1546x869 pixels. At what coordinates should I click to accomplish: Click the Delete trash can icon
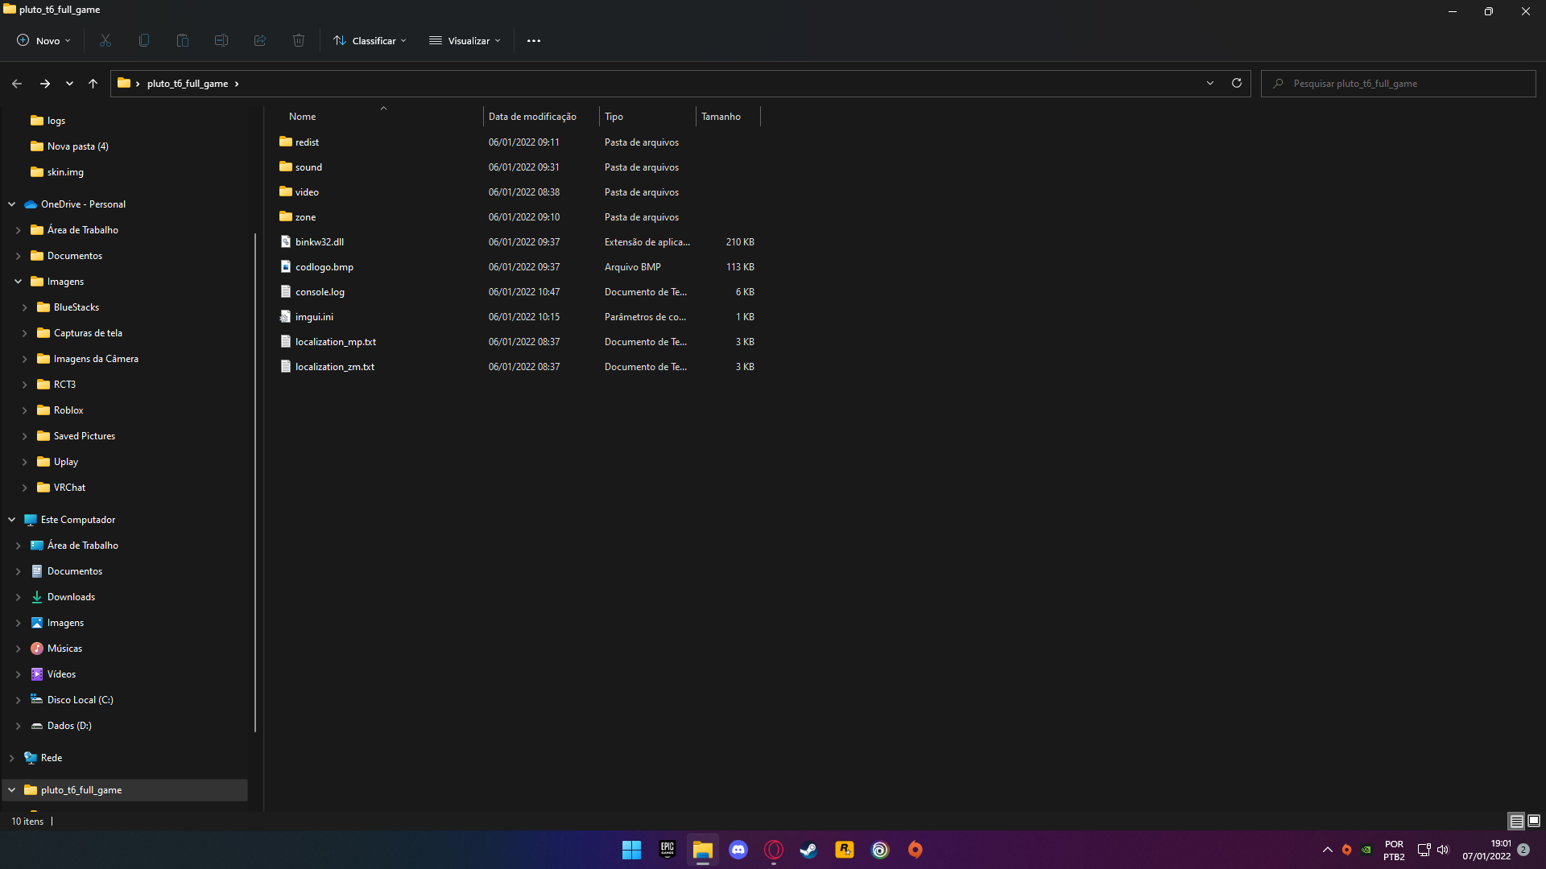click(x=299, y=40)
